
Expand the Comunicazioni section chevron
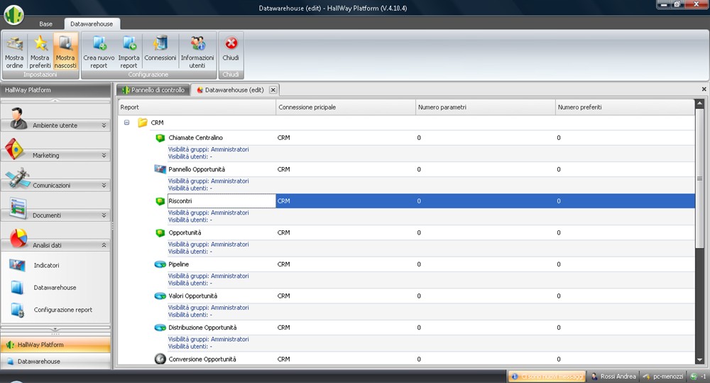pyautogui.click(x=104, y=185)
